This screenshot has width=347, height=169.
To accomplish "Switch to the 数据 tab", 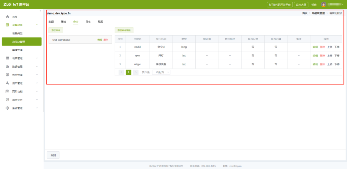I will point(51,22).
